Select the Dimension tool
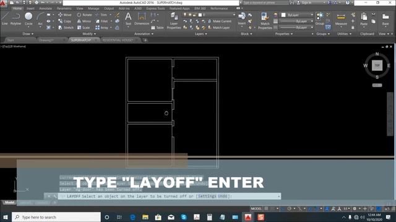Screen dimensions: 396x222 click(x=142, y=19)
